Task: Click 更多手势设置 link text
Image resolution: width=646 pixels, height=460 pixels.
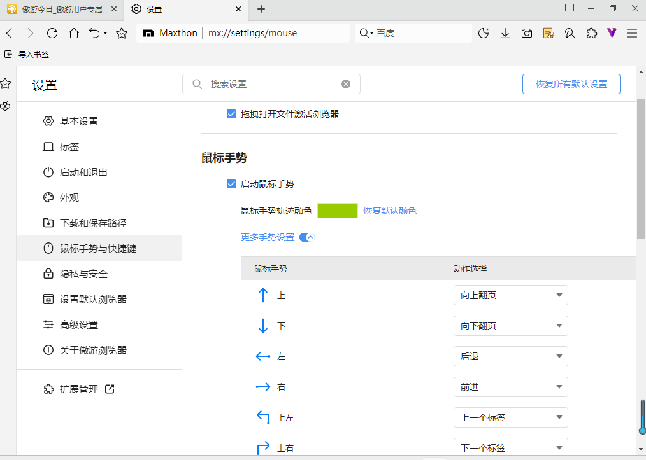Action: [268, 237]
